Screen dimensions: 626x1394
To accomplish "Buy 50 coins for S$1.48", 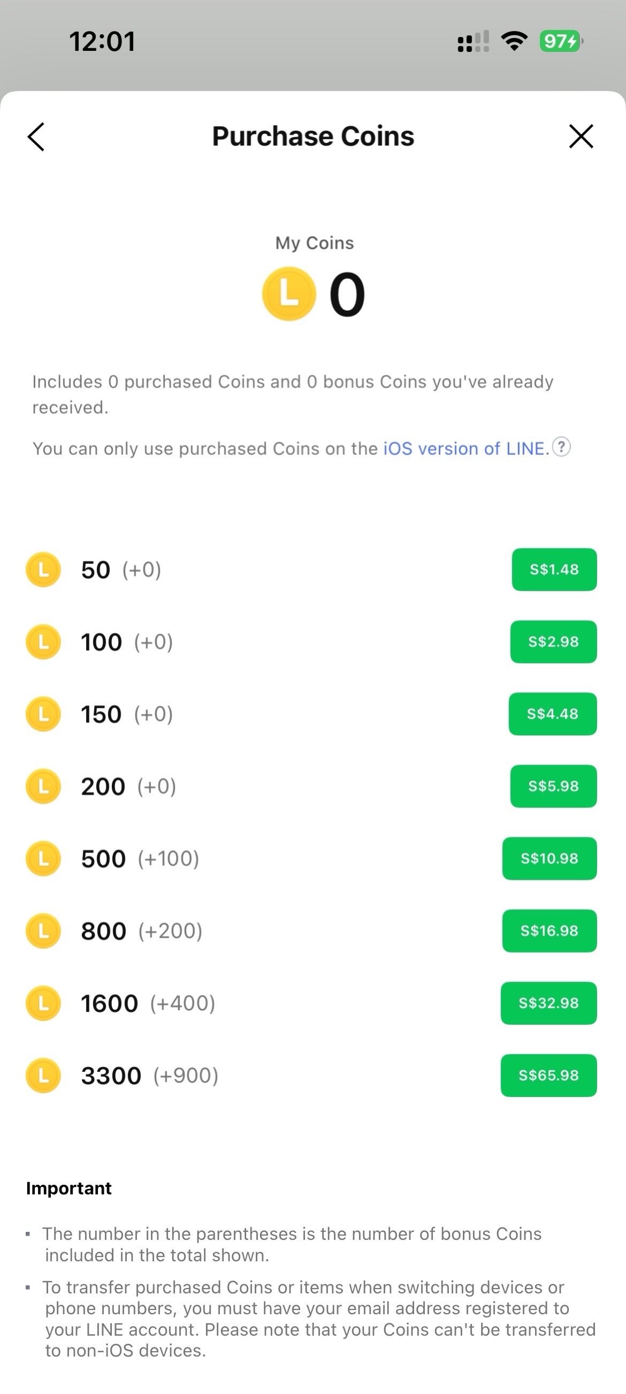I will pyautogui.click(x=554, y=569).
